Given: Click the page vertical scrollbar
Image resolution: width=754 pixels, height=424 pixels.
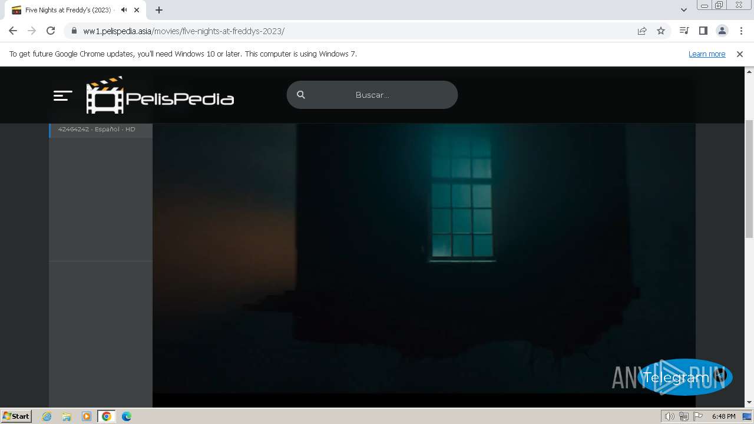Looking at the screenshot, I should point(749,178).
